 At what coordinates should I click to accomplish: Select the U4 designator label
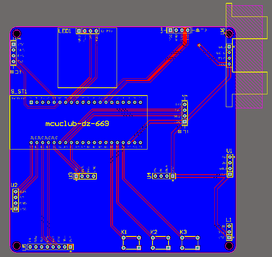(x=149, y=176)
